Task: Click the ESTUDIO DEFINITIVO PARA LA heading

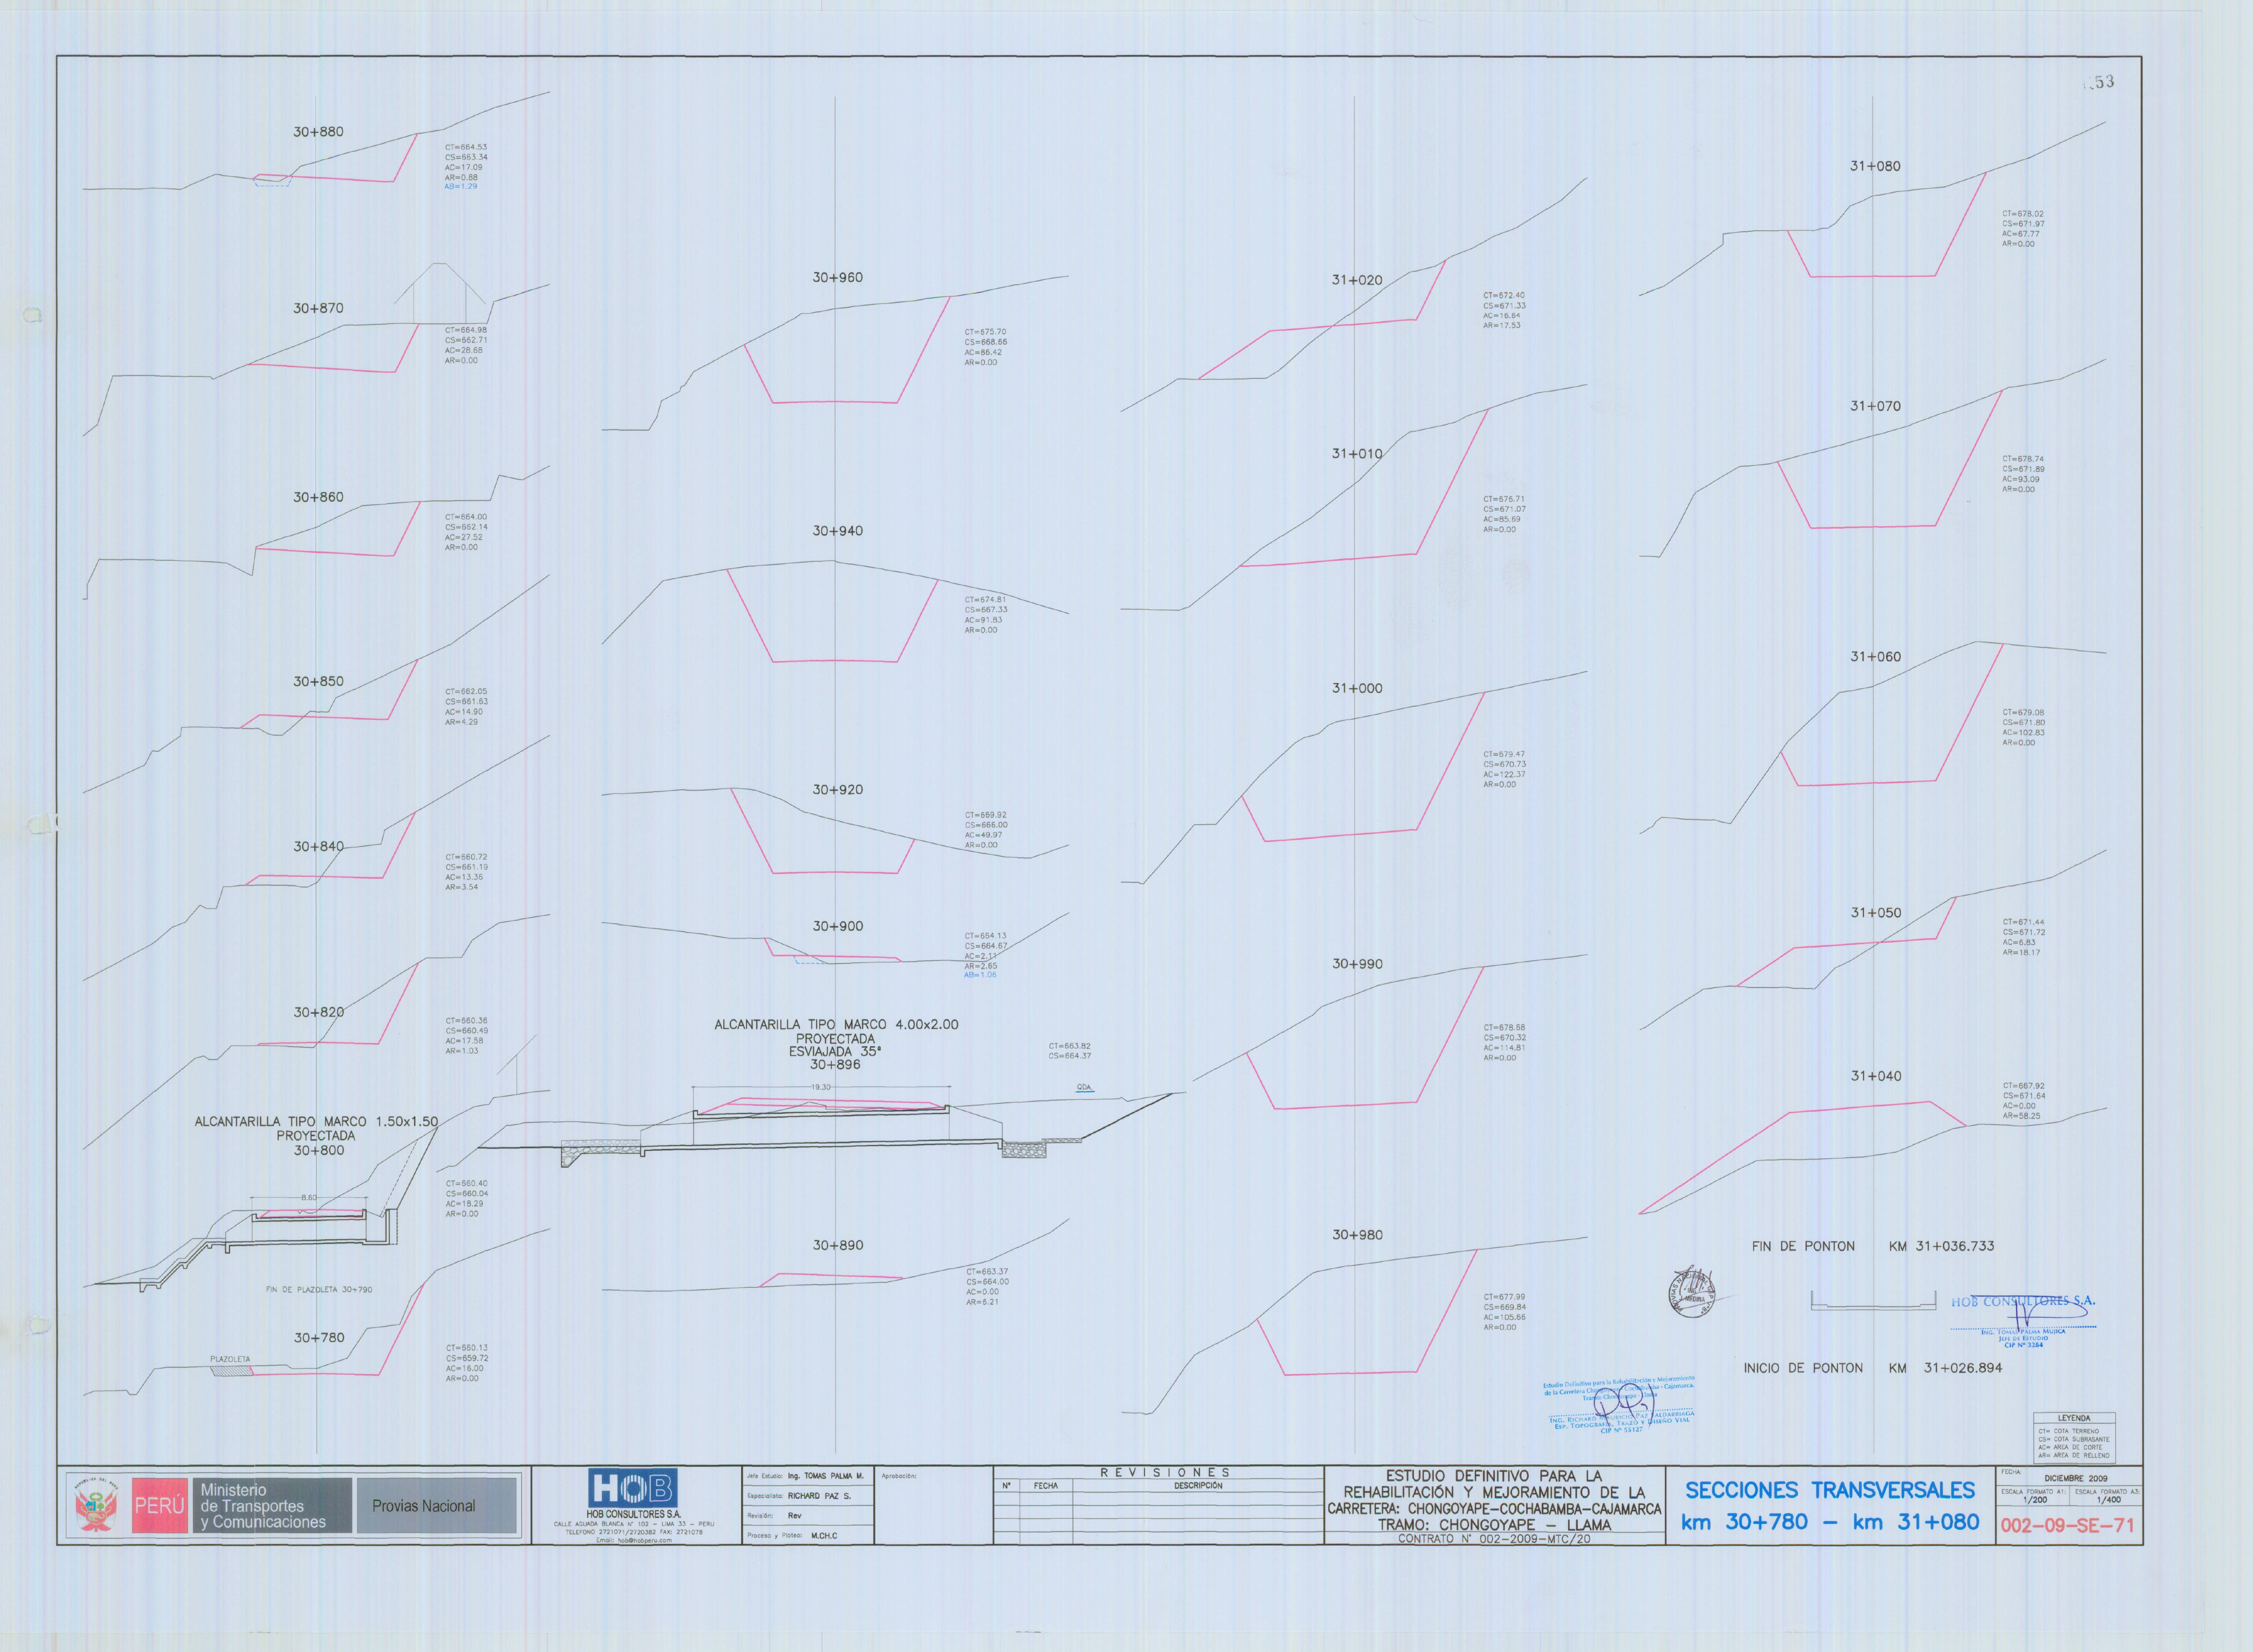Action: pyautogui.click(x=1493, y=1476)
